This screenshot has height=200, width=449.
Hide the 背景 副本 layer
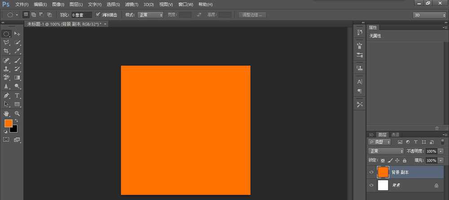tap(371, 172)
